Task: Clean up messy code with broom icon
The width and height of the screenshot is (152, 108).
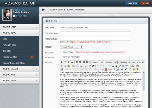Action: pyautogui.click(x=120, y=66)
